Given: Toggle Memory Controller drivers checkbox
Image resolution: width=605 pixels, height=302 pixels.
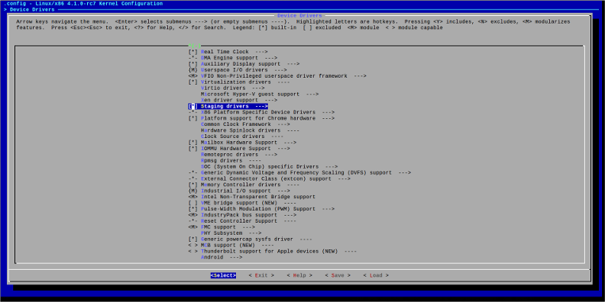Looking at the screenshot, I should point(193,185).
